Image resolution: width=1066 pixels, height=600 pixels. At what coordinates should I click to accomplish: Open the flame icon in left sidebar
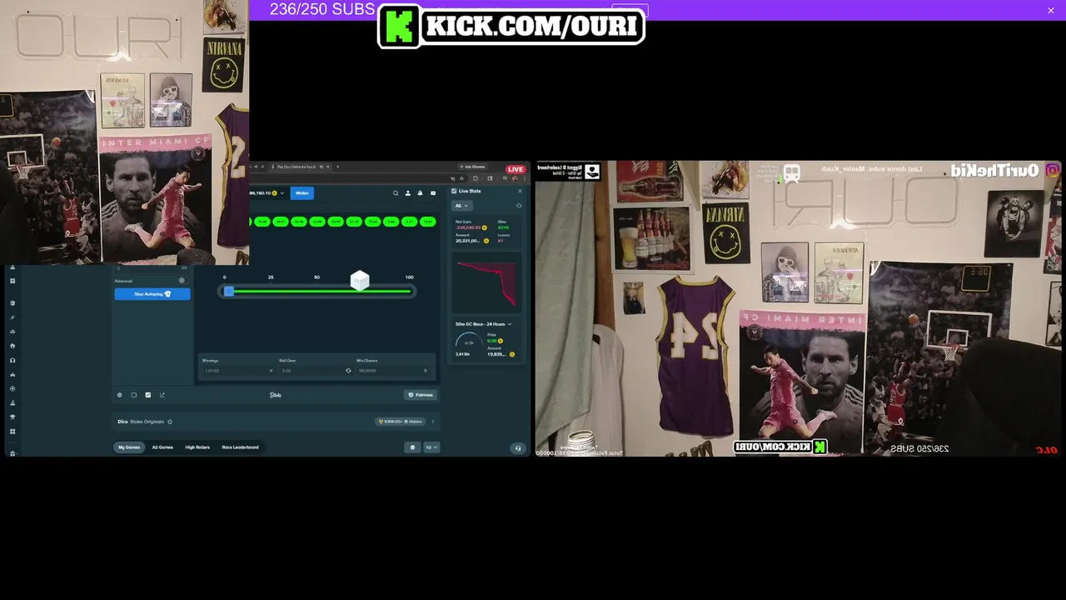(x=12, y=345)
